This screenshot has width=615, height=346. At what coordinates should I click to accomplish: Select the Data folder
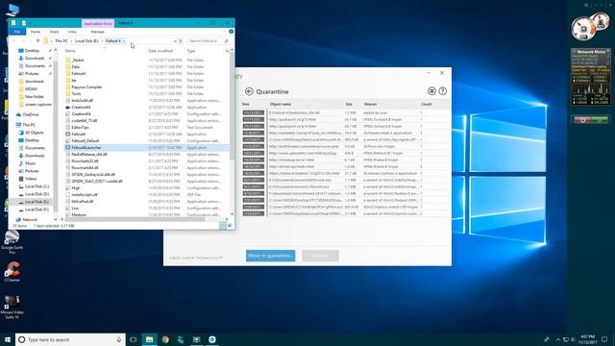point(75,66)
